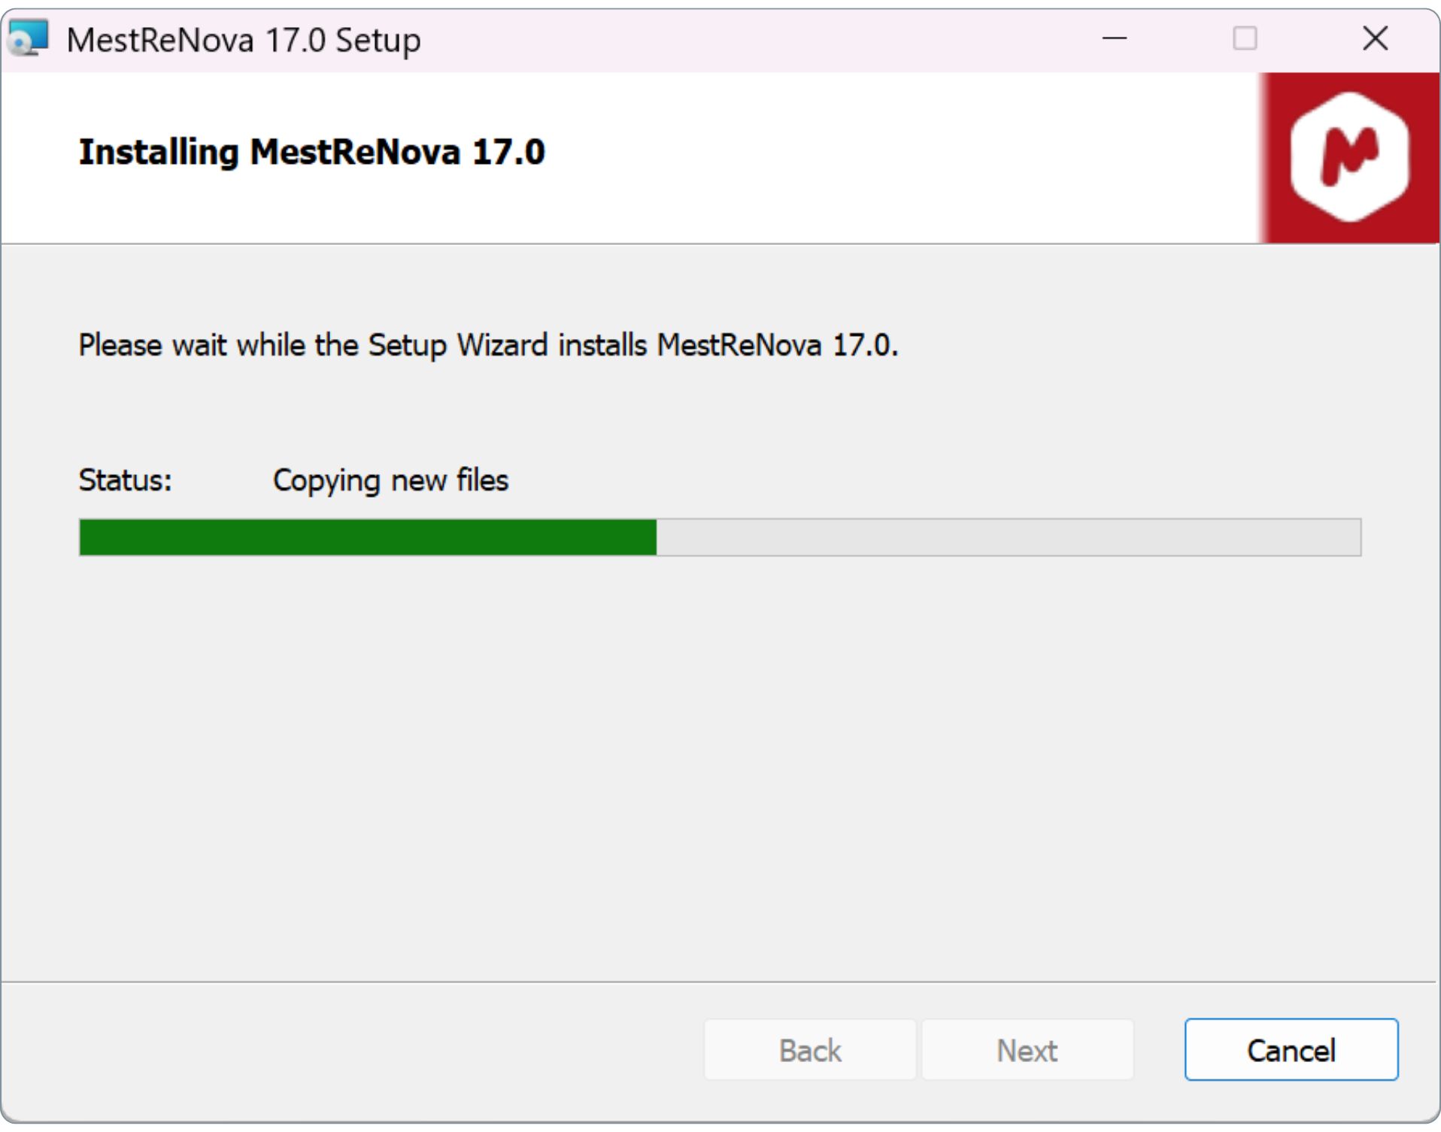This screenshot has height=1132, width=1441.
Task: Click the disabled Back button
Action: pyautogui.click(x=809, y=1050)
